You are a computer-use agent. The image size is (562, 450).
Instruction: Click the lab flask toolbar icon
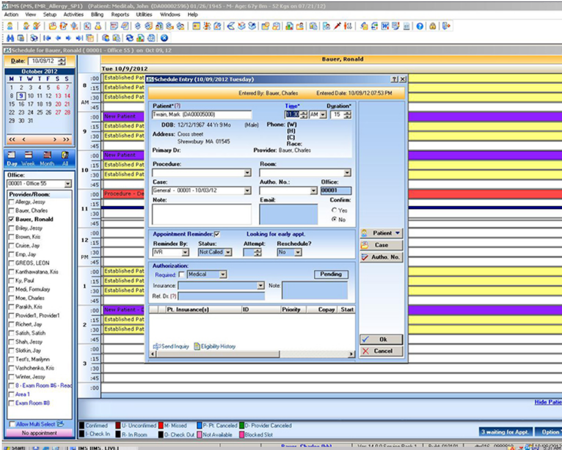coord(98,26)
